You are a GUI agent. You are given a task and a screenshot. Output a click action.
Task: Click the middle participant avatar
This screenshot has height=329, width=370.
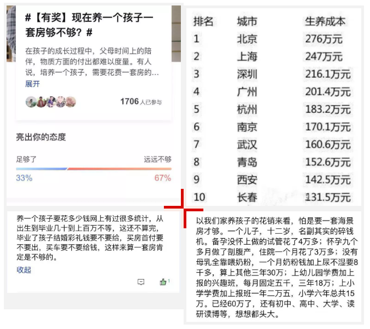50,102
